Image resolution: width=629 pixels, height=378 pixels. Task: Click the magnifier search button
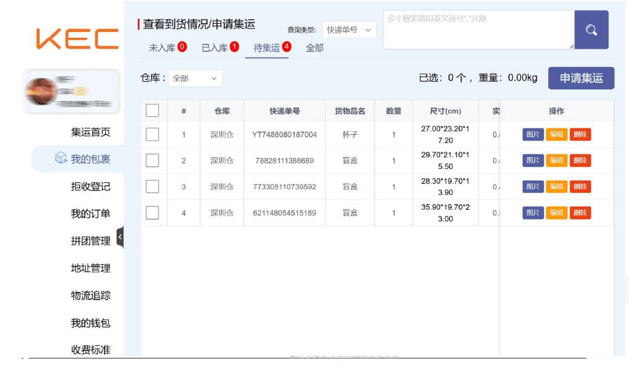pyautogui.click(x=591, y=30)
